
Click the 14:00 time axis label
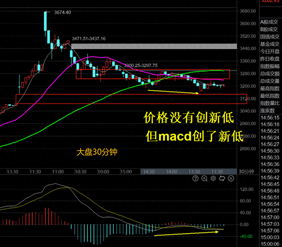(x=171, y=172)
